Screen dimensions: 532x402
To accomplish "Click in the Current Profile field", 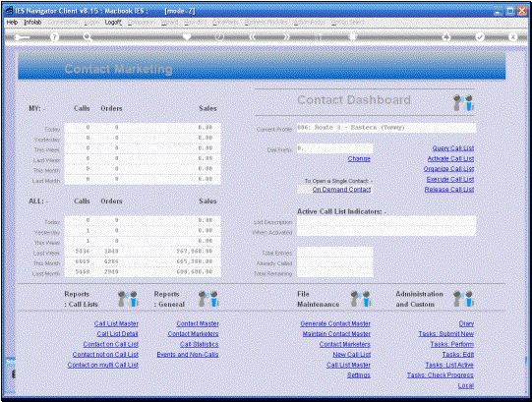I will 386,128.
